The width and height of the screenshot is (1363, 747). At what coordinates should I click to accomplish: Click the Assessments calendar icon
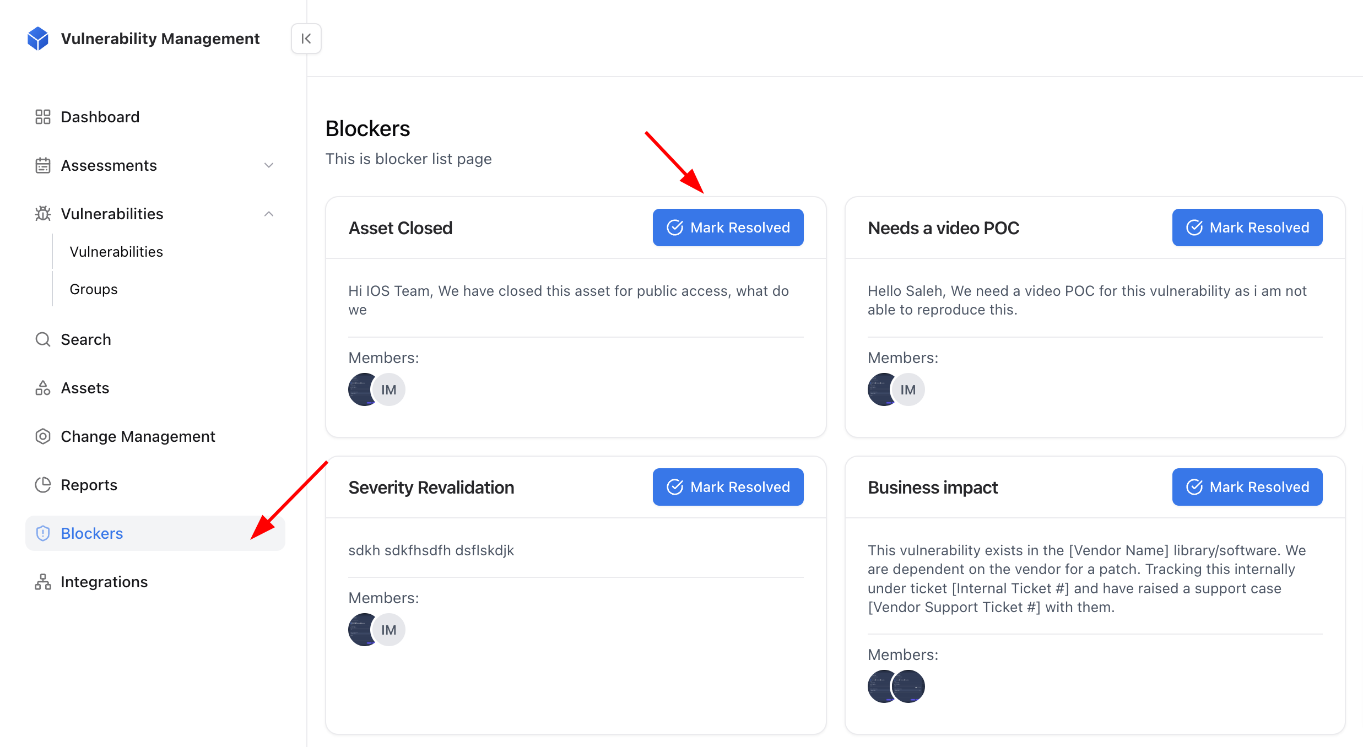click(42, 165)
